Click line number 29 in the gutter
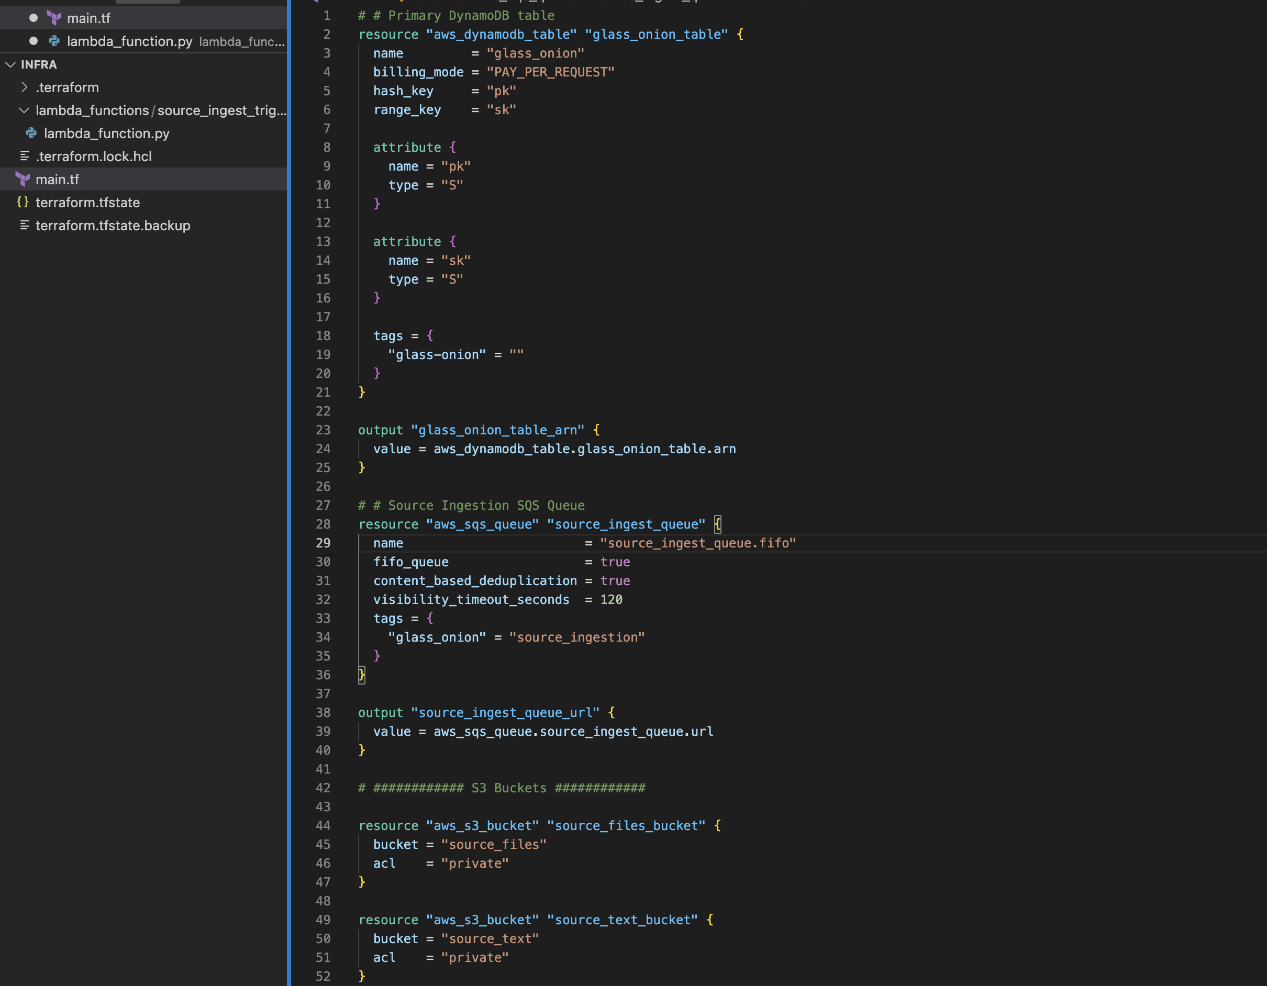1267x986 pixels. [x=323, y=543]
